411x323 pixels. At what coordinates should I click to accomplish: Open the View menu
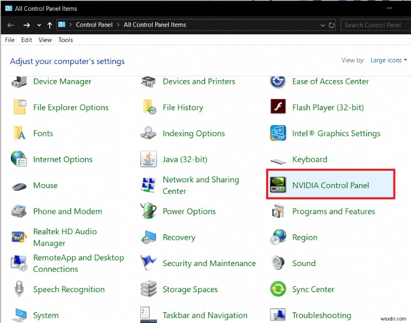(45, 39)
